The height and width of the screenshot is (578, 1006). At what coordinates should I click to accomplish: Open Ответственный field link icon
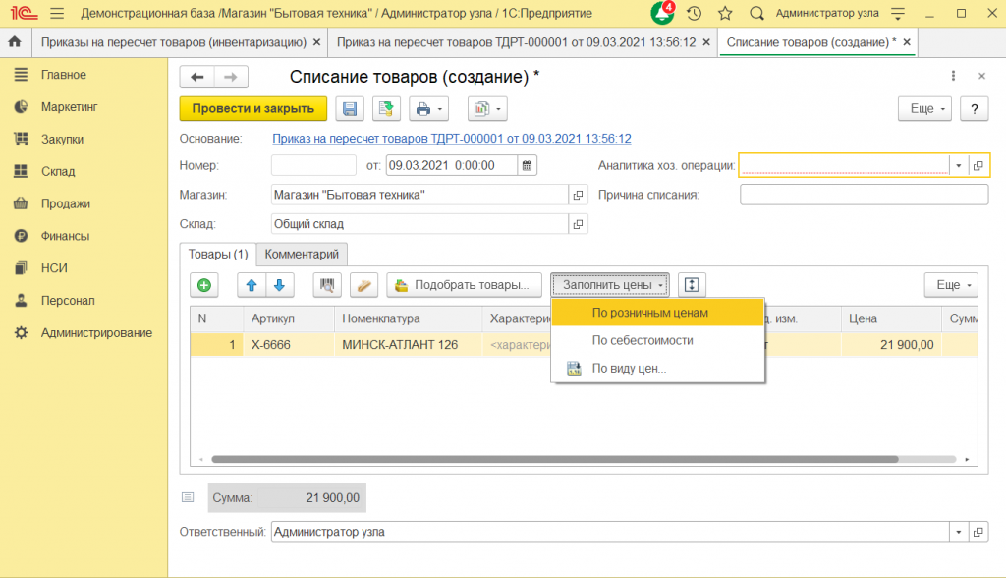[978, 532]
